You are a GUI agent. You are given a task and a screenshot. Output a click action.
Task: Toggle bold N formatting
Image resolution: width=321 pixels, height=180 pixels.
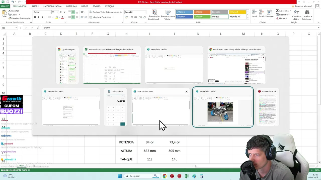pyautogui.click(x=35, y=17)
